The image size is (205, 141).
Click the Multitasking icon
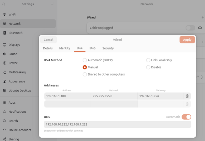[4, 72]
